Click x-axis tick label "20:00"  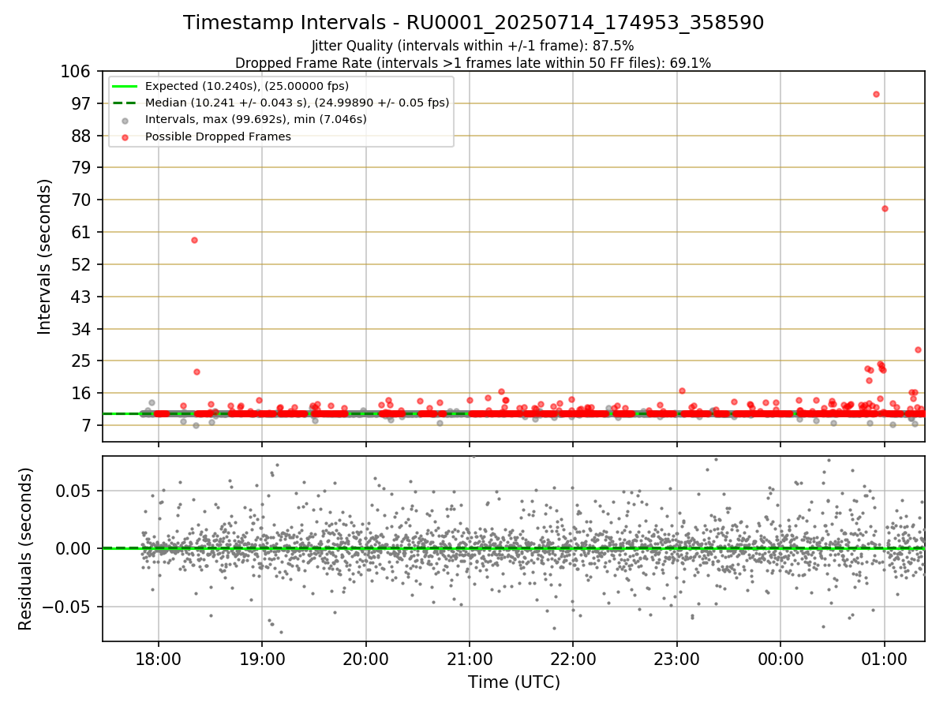[365, 659]
